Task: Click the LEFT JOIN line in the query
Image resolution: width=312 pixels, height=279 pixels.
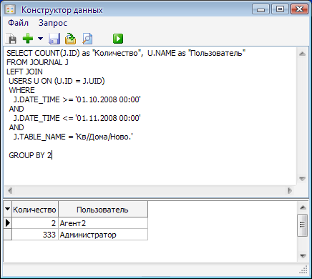Action: (x=24, y=72)
